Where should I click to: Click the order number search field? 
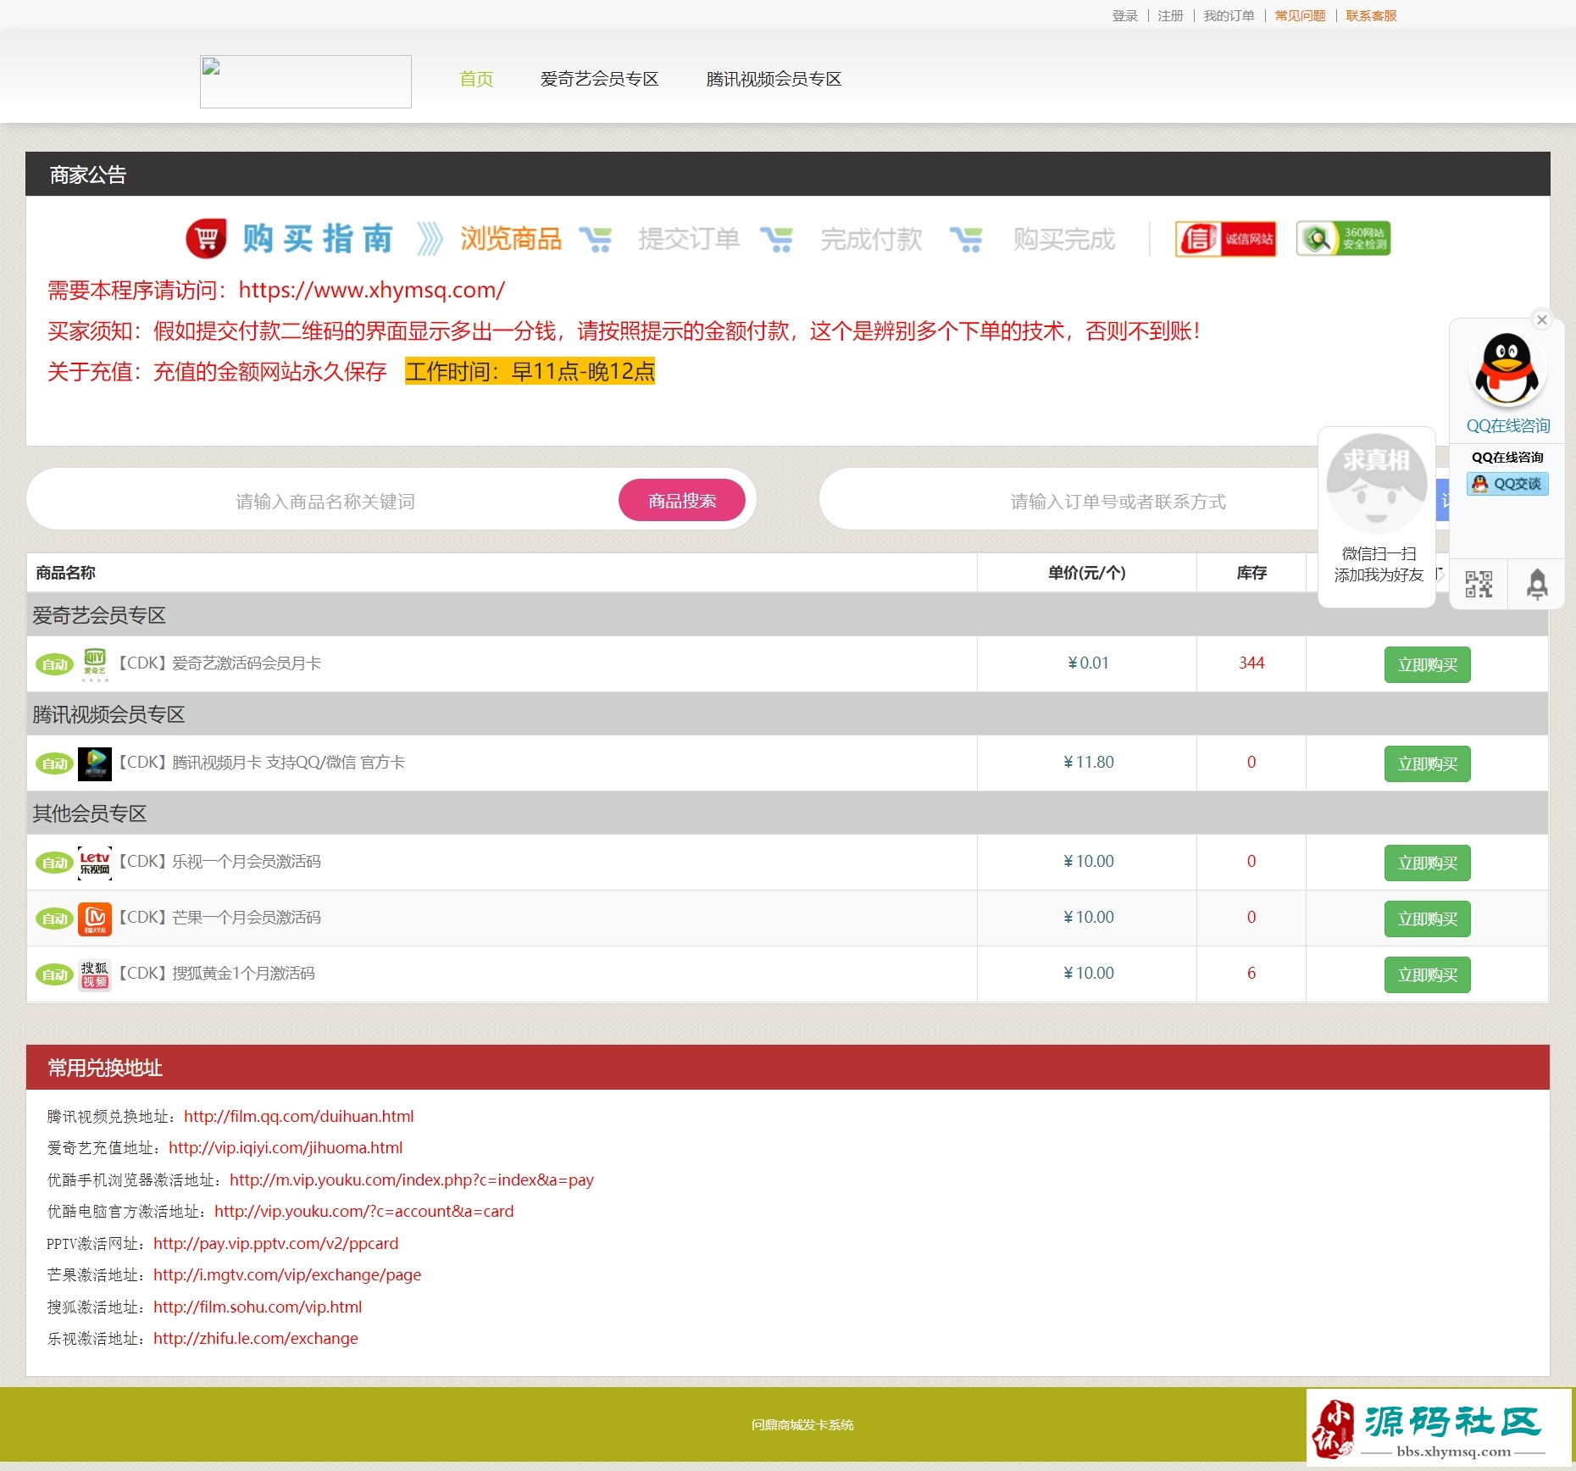click(x=1118, y=501)
